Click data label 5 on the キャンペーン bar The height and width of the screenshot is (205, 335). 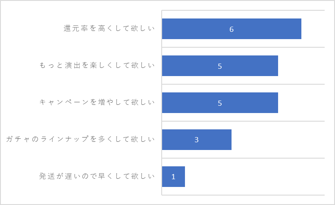220,103
